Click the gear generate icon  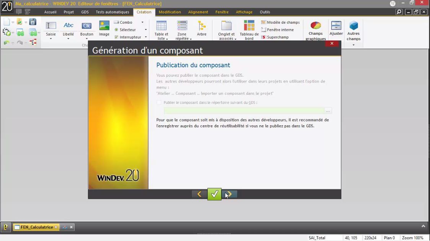(6, 32)
